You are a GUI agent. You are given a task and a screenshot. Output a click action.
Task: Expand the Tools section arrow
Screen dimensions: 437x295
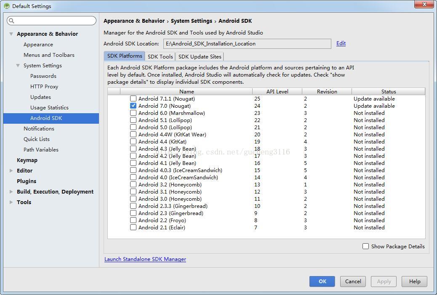pyautogui.click(x=11, y=202)
